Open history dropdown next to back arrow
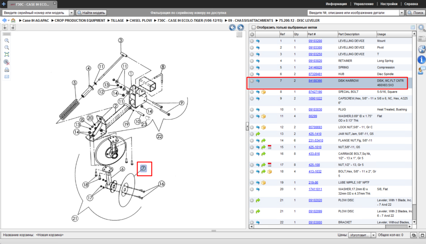Screen dimensions: 426x244 coord(9,20)
